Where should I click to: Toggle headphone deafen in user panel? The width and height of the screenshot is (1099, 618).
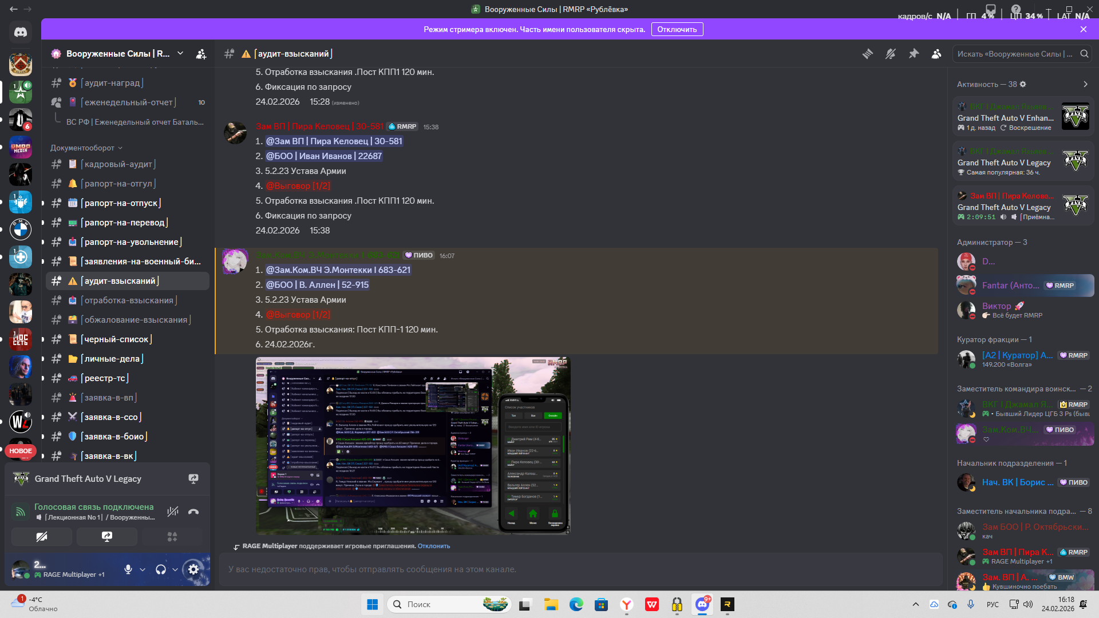(x=161, y=569)
